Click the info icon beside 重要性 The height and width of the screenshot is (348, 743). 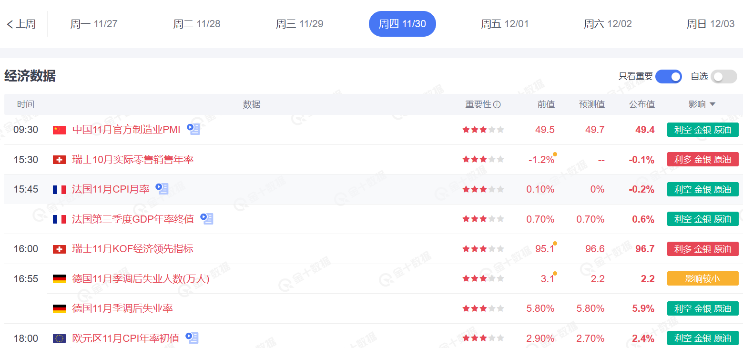point(497,104)
